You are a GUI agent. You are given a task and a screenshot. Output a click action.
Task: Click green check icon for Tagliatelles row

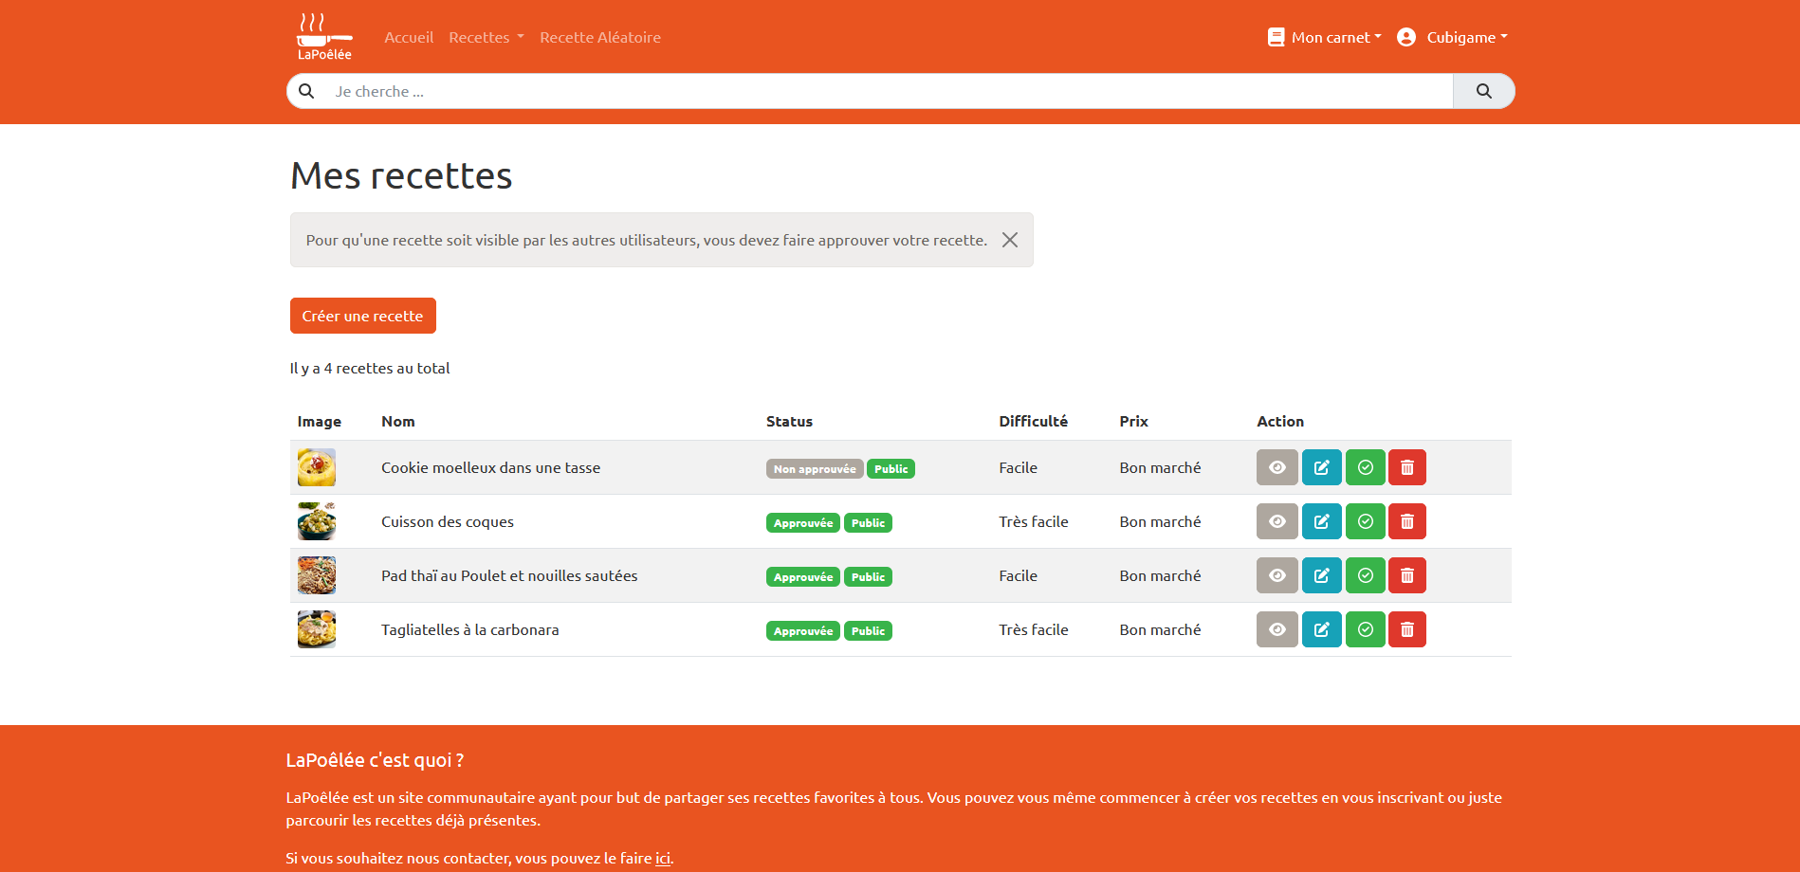1365,629
